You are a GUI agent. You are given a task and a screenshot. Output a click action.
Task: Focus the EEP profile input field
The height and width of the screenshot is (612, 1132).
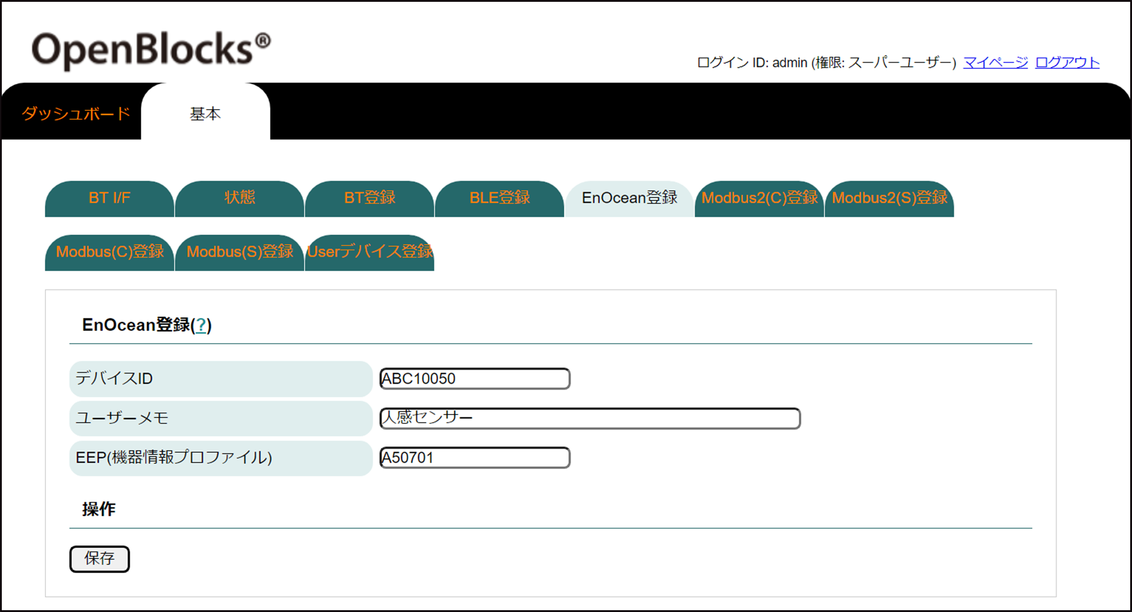point(475,458)
